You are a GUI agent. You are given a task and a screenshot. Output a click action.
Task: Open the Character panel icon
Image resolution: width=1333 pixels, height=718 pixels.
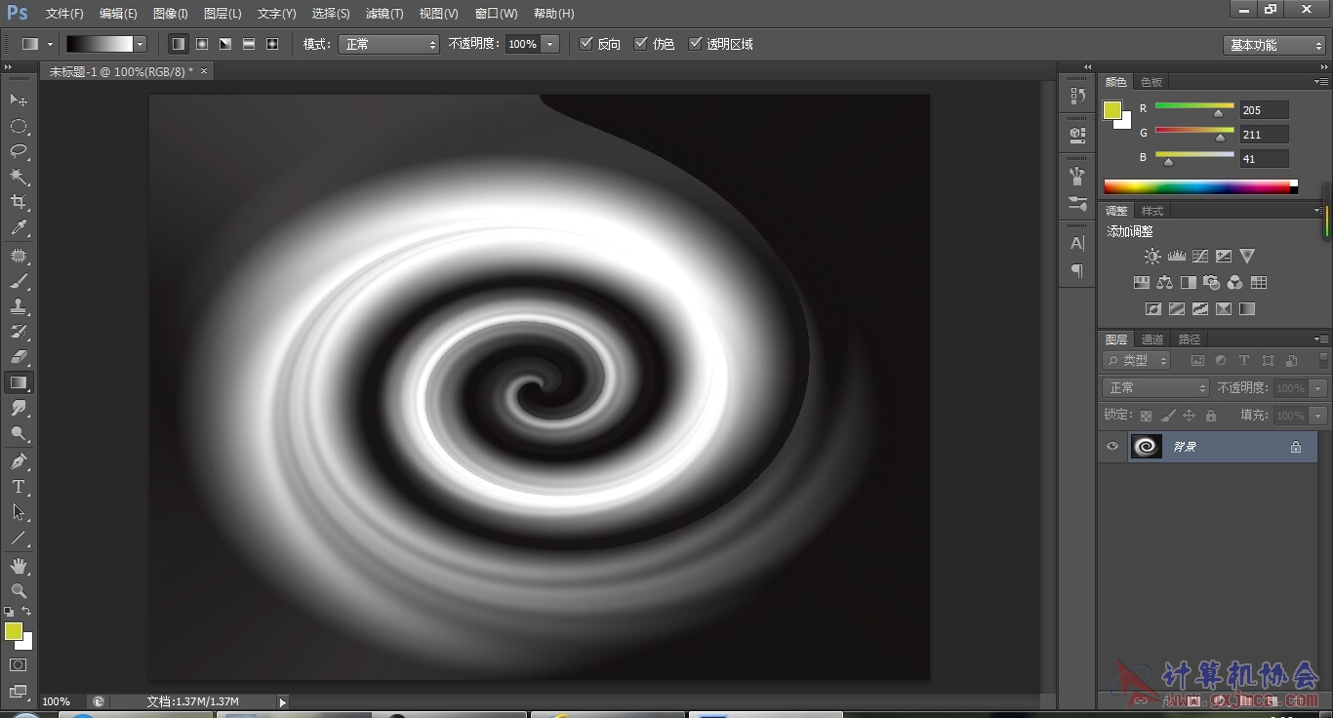1077,243
